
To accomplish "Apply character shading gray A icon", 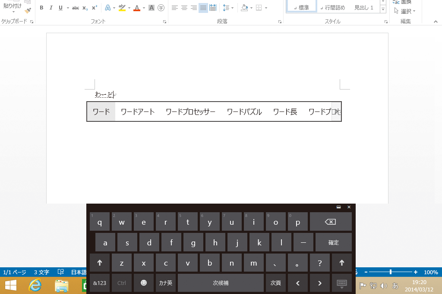I will tap(152, 8).
